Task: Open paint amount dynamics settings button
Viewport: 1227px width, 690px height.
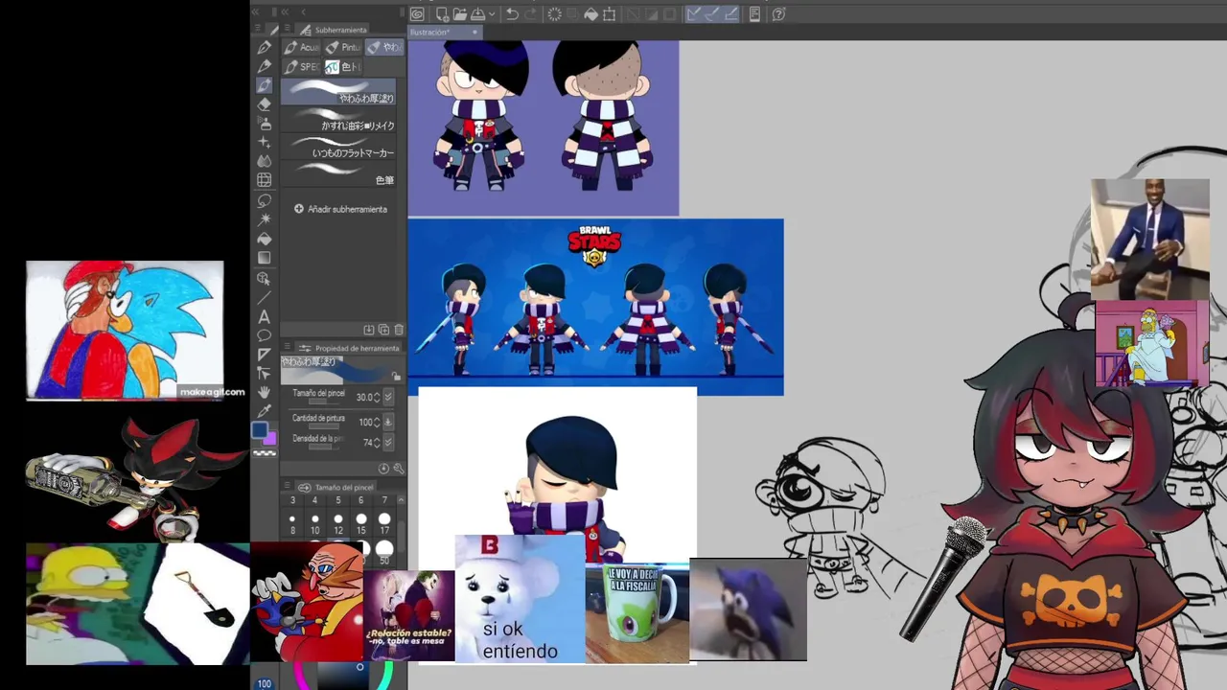Action: coord(388,423)
